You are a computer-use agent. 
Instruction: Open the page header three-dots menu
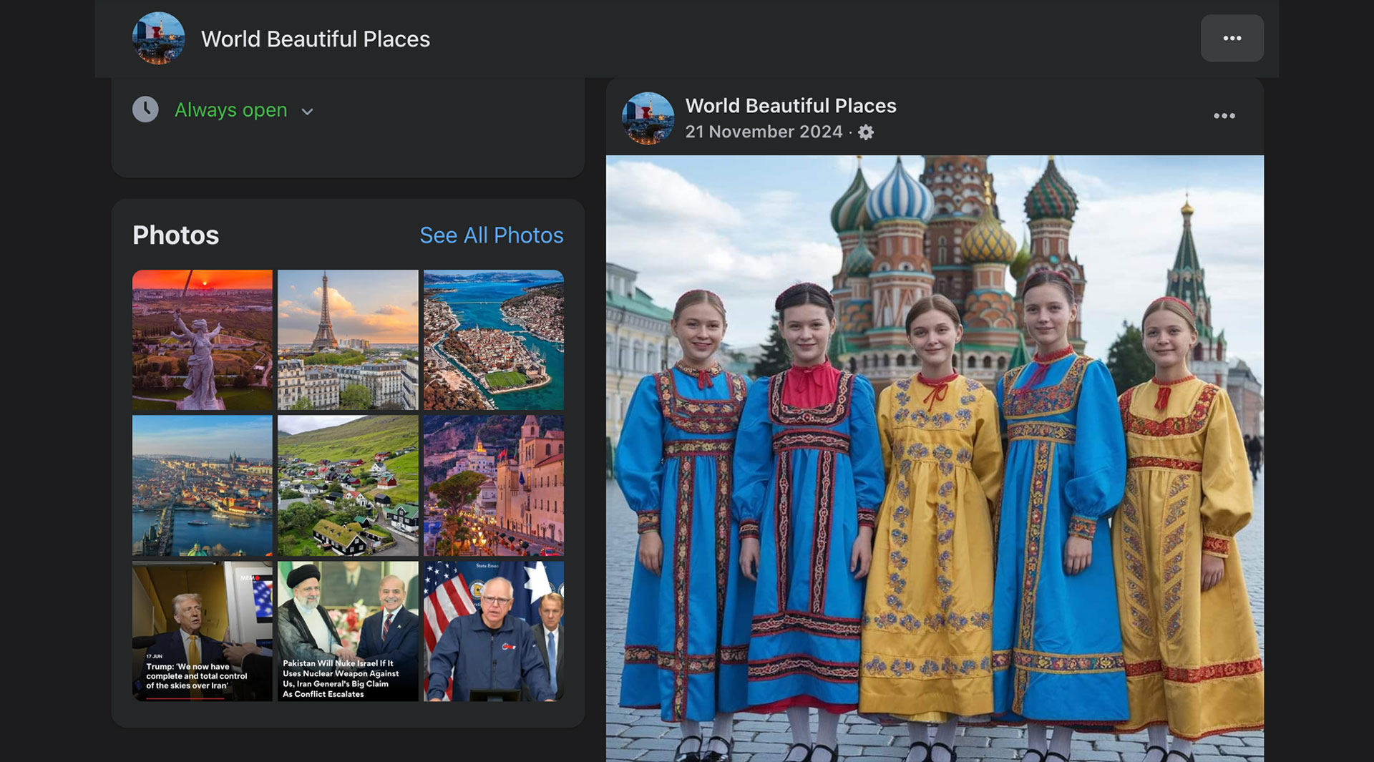point(1232,39)
